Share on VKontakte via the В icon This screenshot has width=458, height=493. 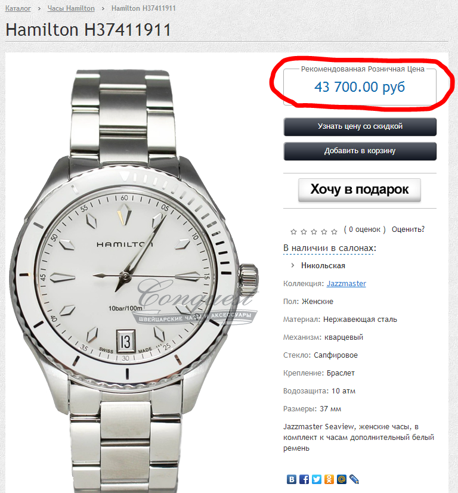291,479
